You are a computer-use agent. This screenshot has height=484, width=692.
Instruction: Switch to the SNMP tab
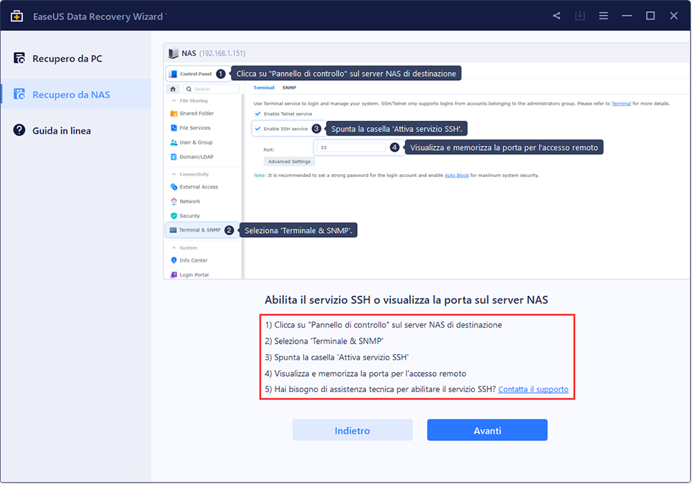tap(289, 88)
